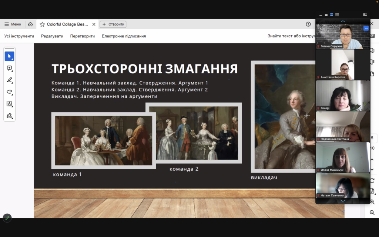
Task: Zoom in with the magnifier plus icon
Action: point(372,202)
